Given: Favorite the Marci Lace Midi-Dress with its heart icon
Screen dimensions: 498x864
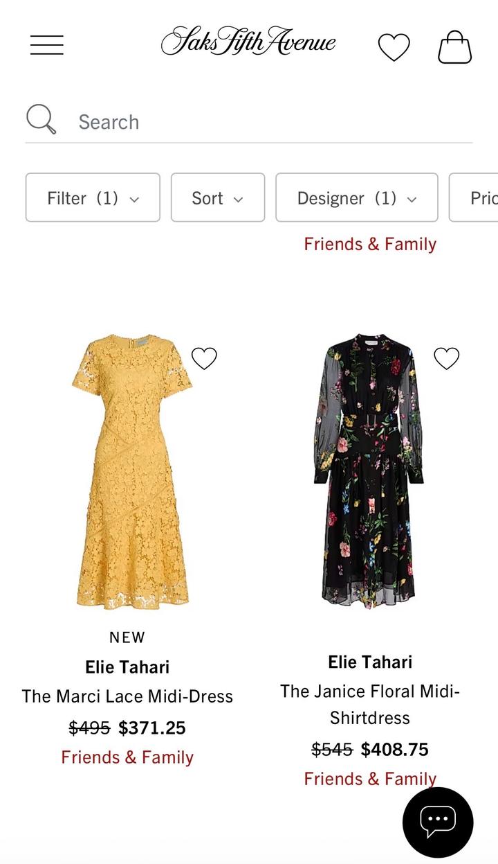Looking at the screenshot, I should click(x=204, y=358).
